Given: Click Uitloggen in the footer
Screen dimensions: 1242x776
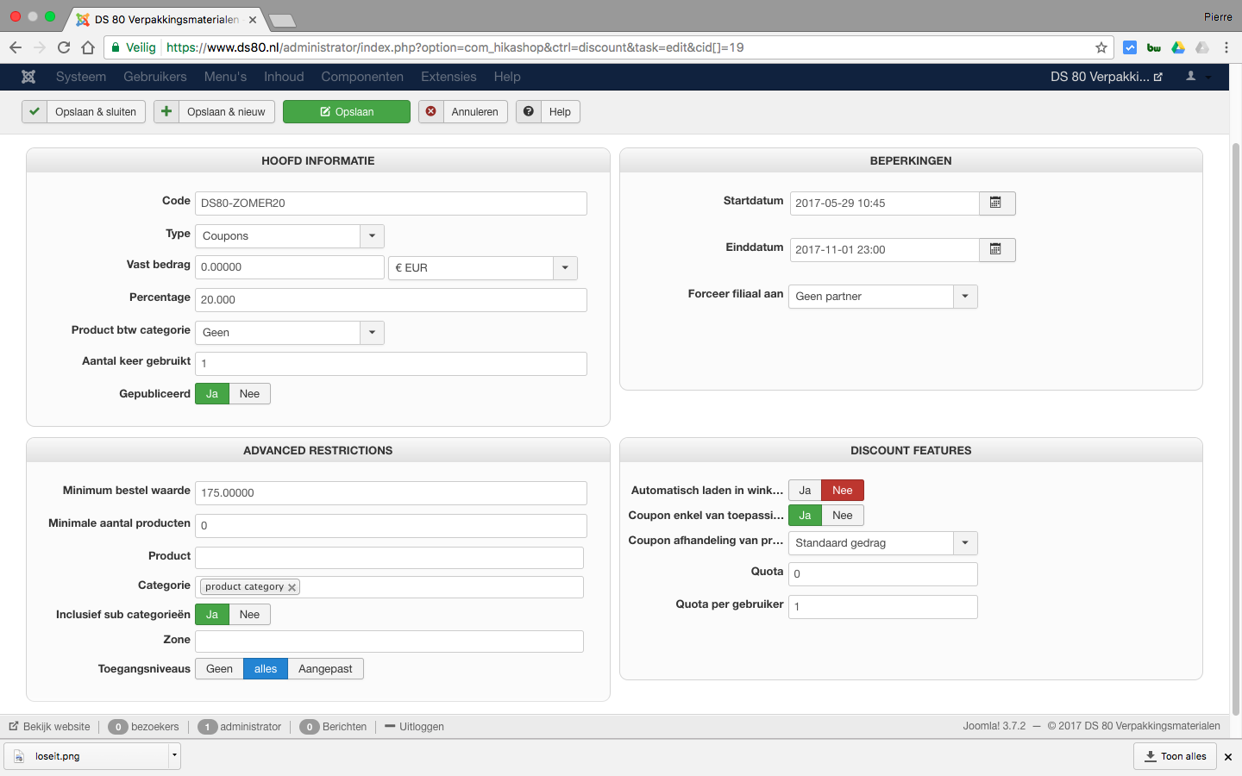Looking at the screenshot, I should [415, 727].
